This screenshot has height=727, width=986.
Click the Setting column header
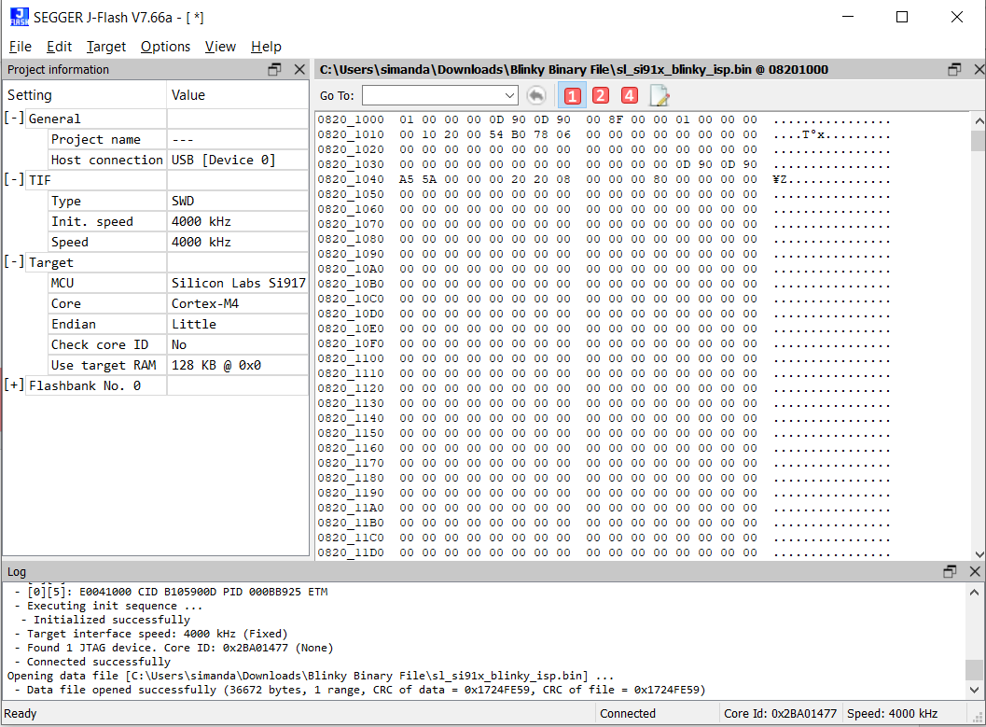click(x=85, y=95)
